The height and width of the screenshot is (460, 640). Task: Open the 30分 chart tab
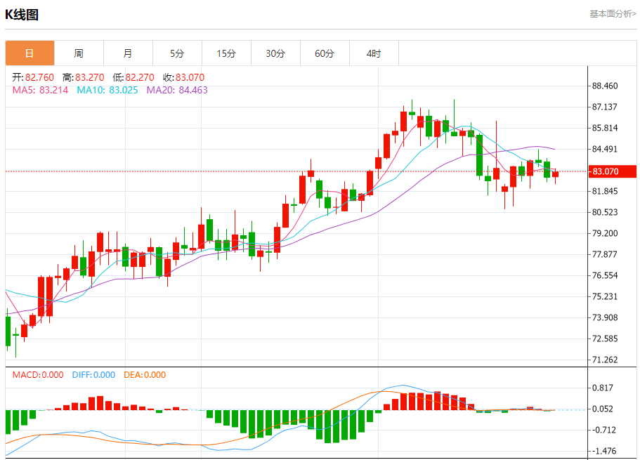coord(275,53)
